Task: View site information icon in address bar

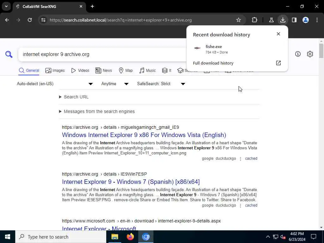Action: pyautogui.click(x=43, y=20)
